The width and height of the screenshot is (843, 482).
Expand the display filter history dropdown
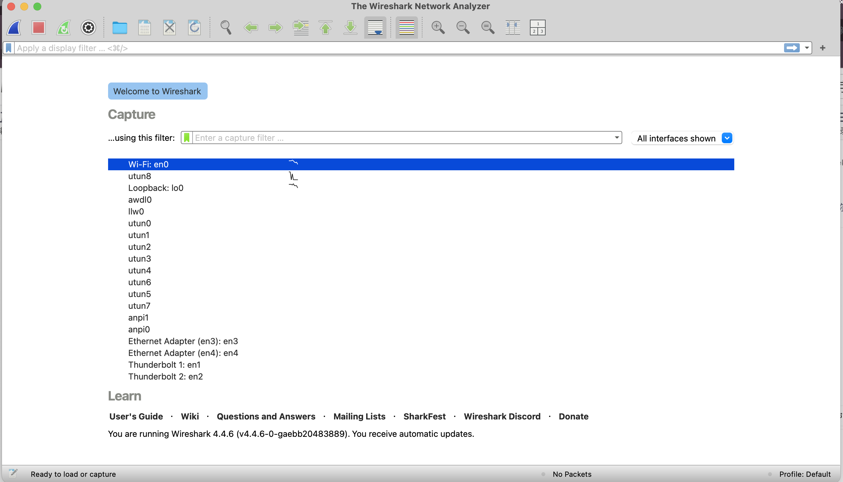807,48
